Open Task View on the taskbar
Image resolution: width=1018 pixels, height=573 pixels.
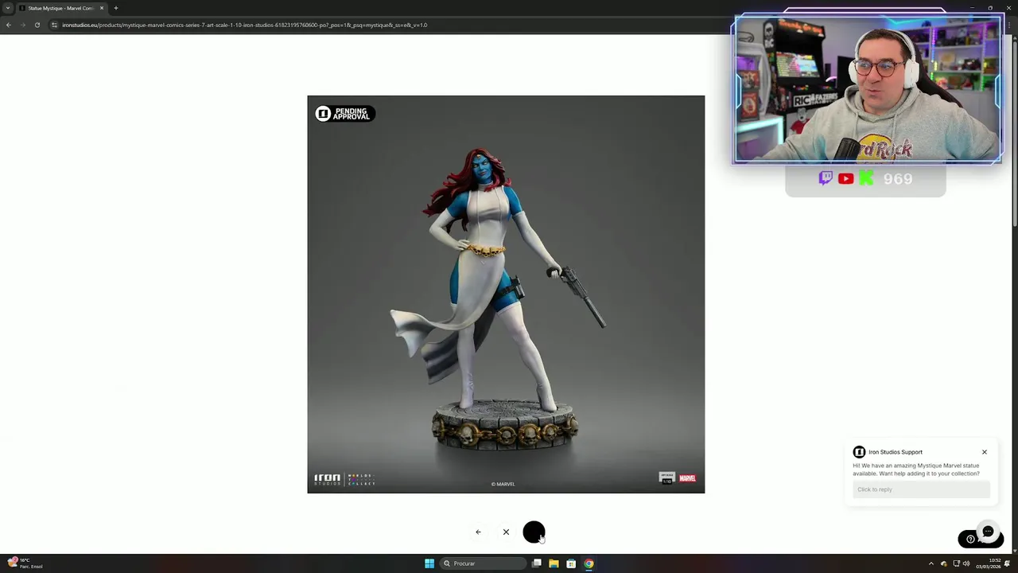pos(537,563)
